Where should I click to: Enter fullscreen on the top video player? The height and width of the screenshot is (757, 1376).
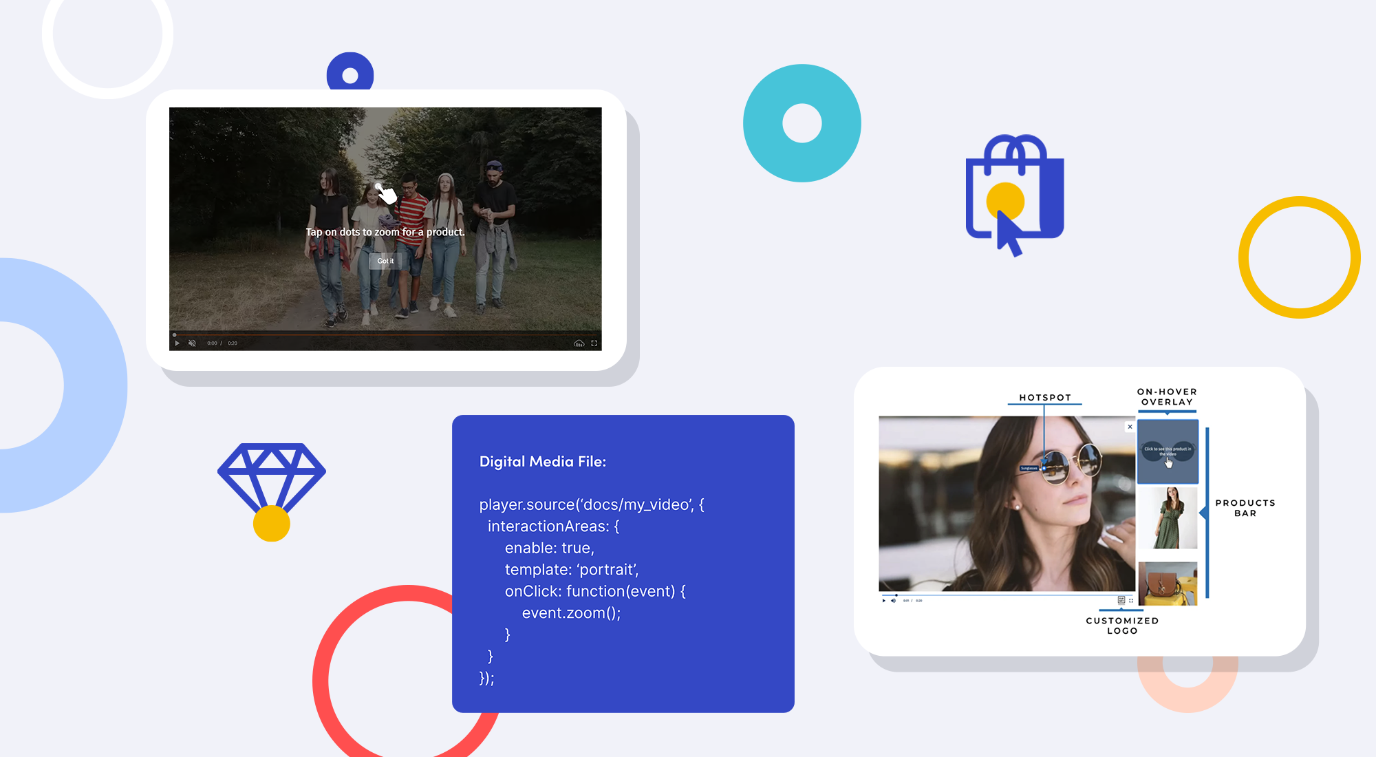click(x=594, y=343)
